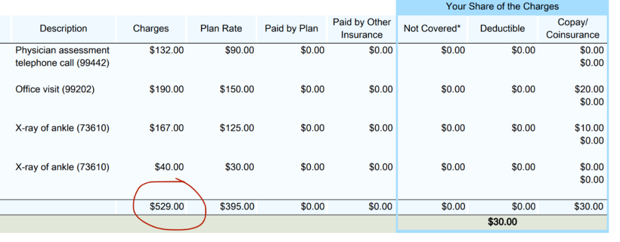Click the Paid by Plan header

pos(292,29)
